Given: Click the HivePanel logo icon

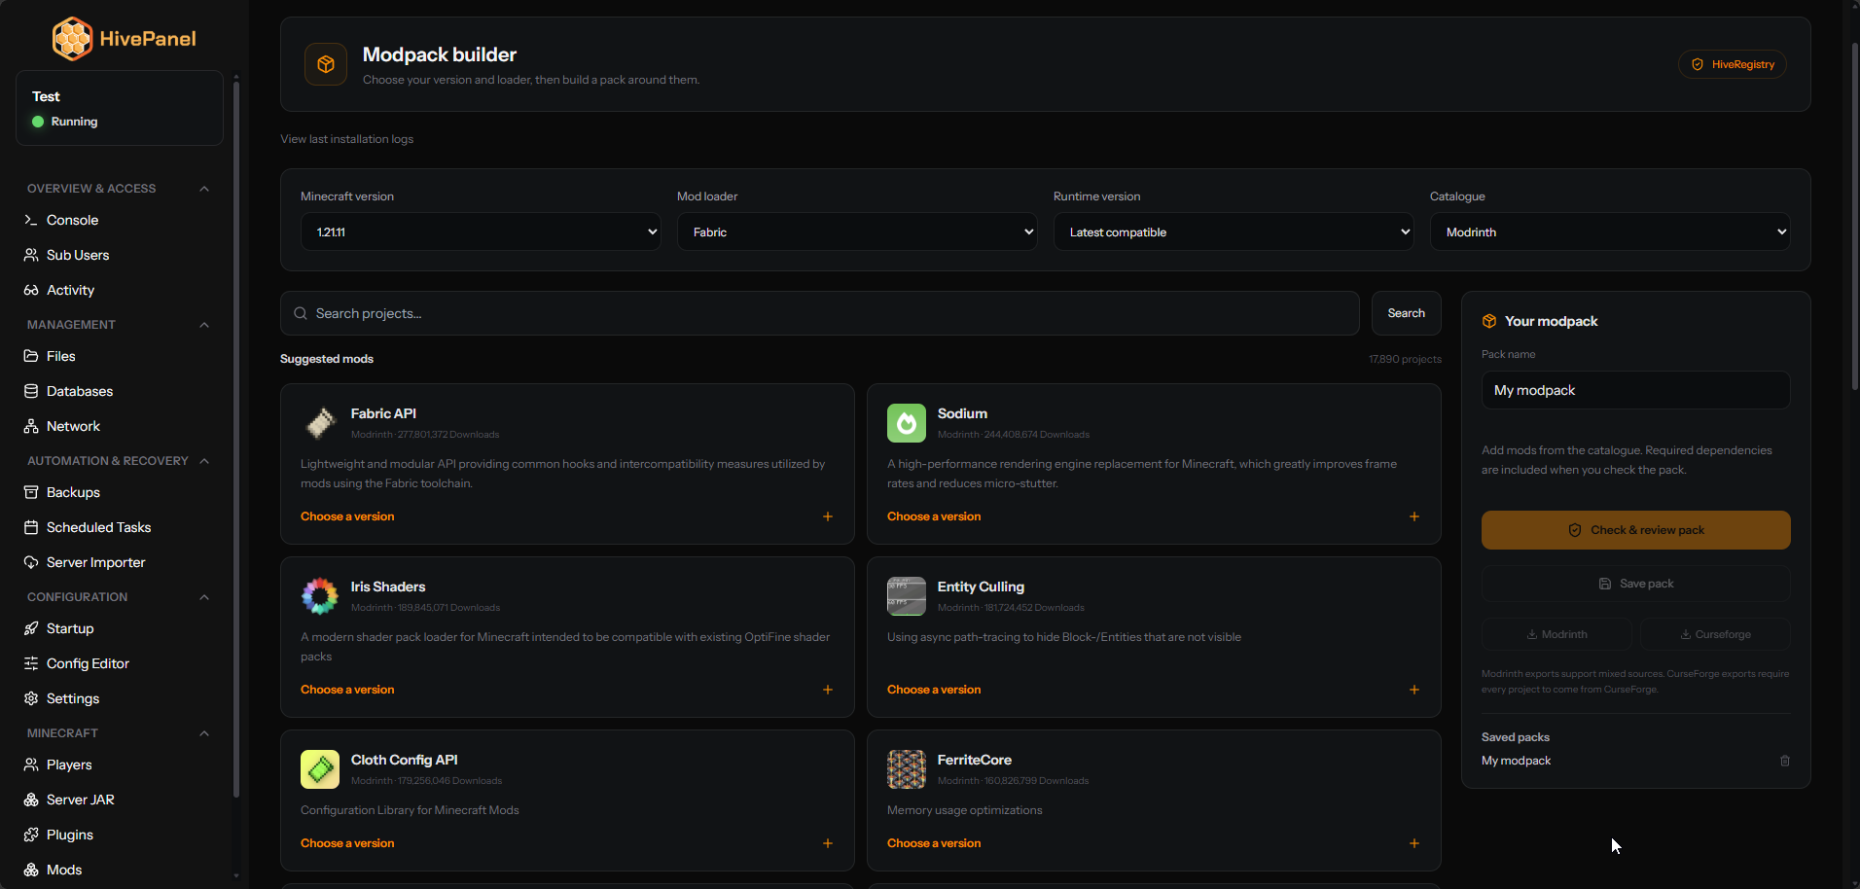Looking at the screenshot, I should pos(72,39).
